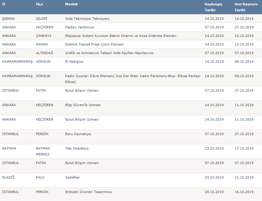This screenshot has width=262, height=201.
Task: Click the Son Başvuru Tarihi header
Action: (246, 7)
